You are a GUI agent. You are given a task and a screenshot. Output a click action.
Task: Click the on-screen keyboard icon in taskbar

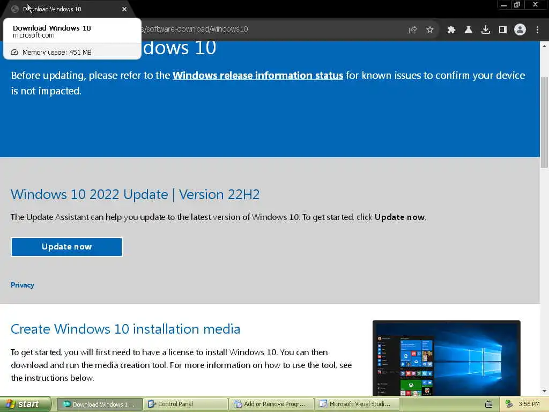click(489, 404)
